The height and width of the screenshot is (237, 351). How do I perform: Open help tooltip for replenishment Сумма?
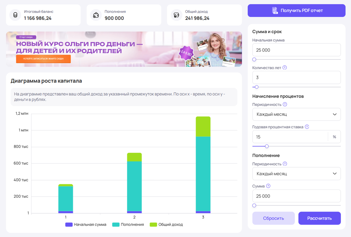[x=268, y=186]
